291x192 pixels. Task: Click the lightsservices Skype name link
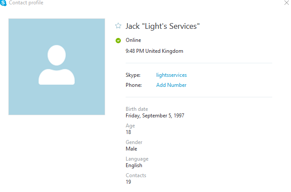[x=171, y=75]
